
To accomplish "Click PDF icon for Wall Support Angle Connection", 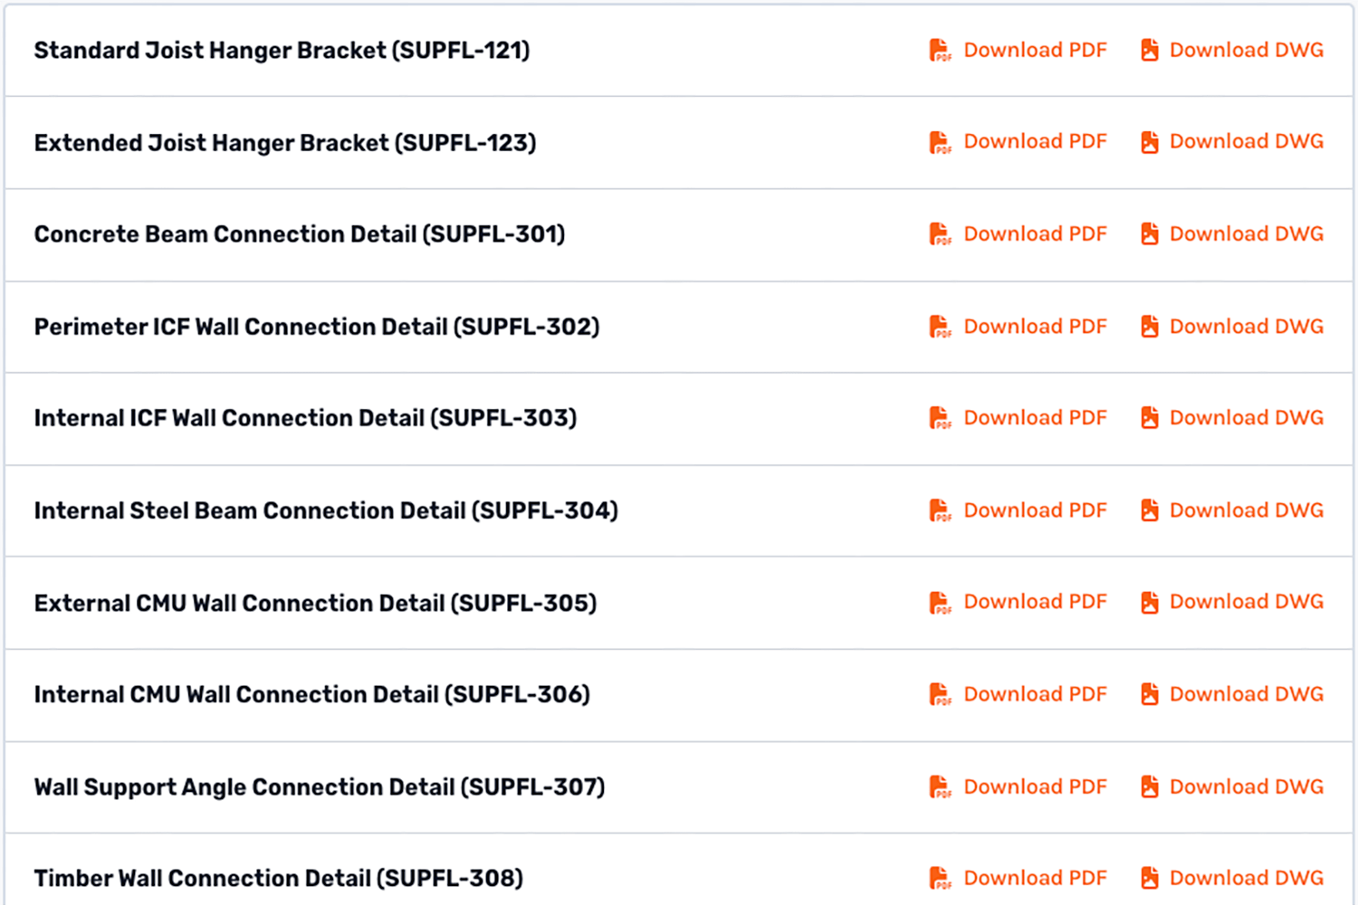I will pyautogui.click(x=940, y=787).
